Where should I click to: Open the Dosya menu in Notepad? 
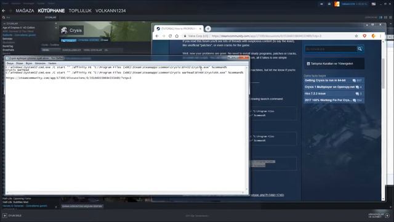tap(10, 64)
